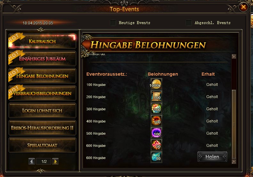Click the 1000k gold coin reward icon
Image resolution: width=253 pixels, height=177 pixels.
click(x=156, y=84)
